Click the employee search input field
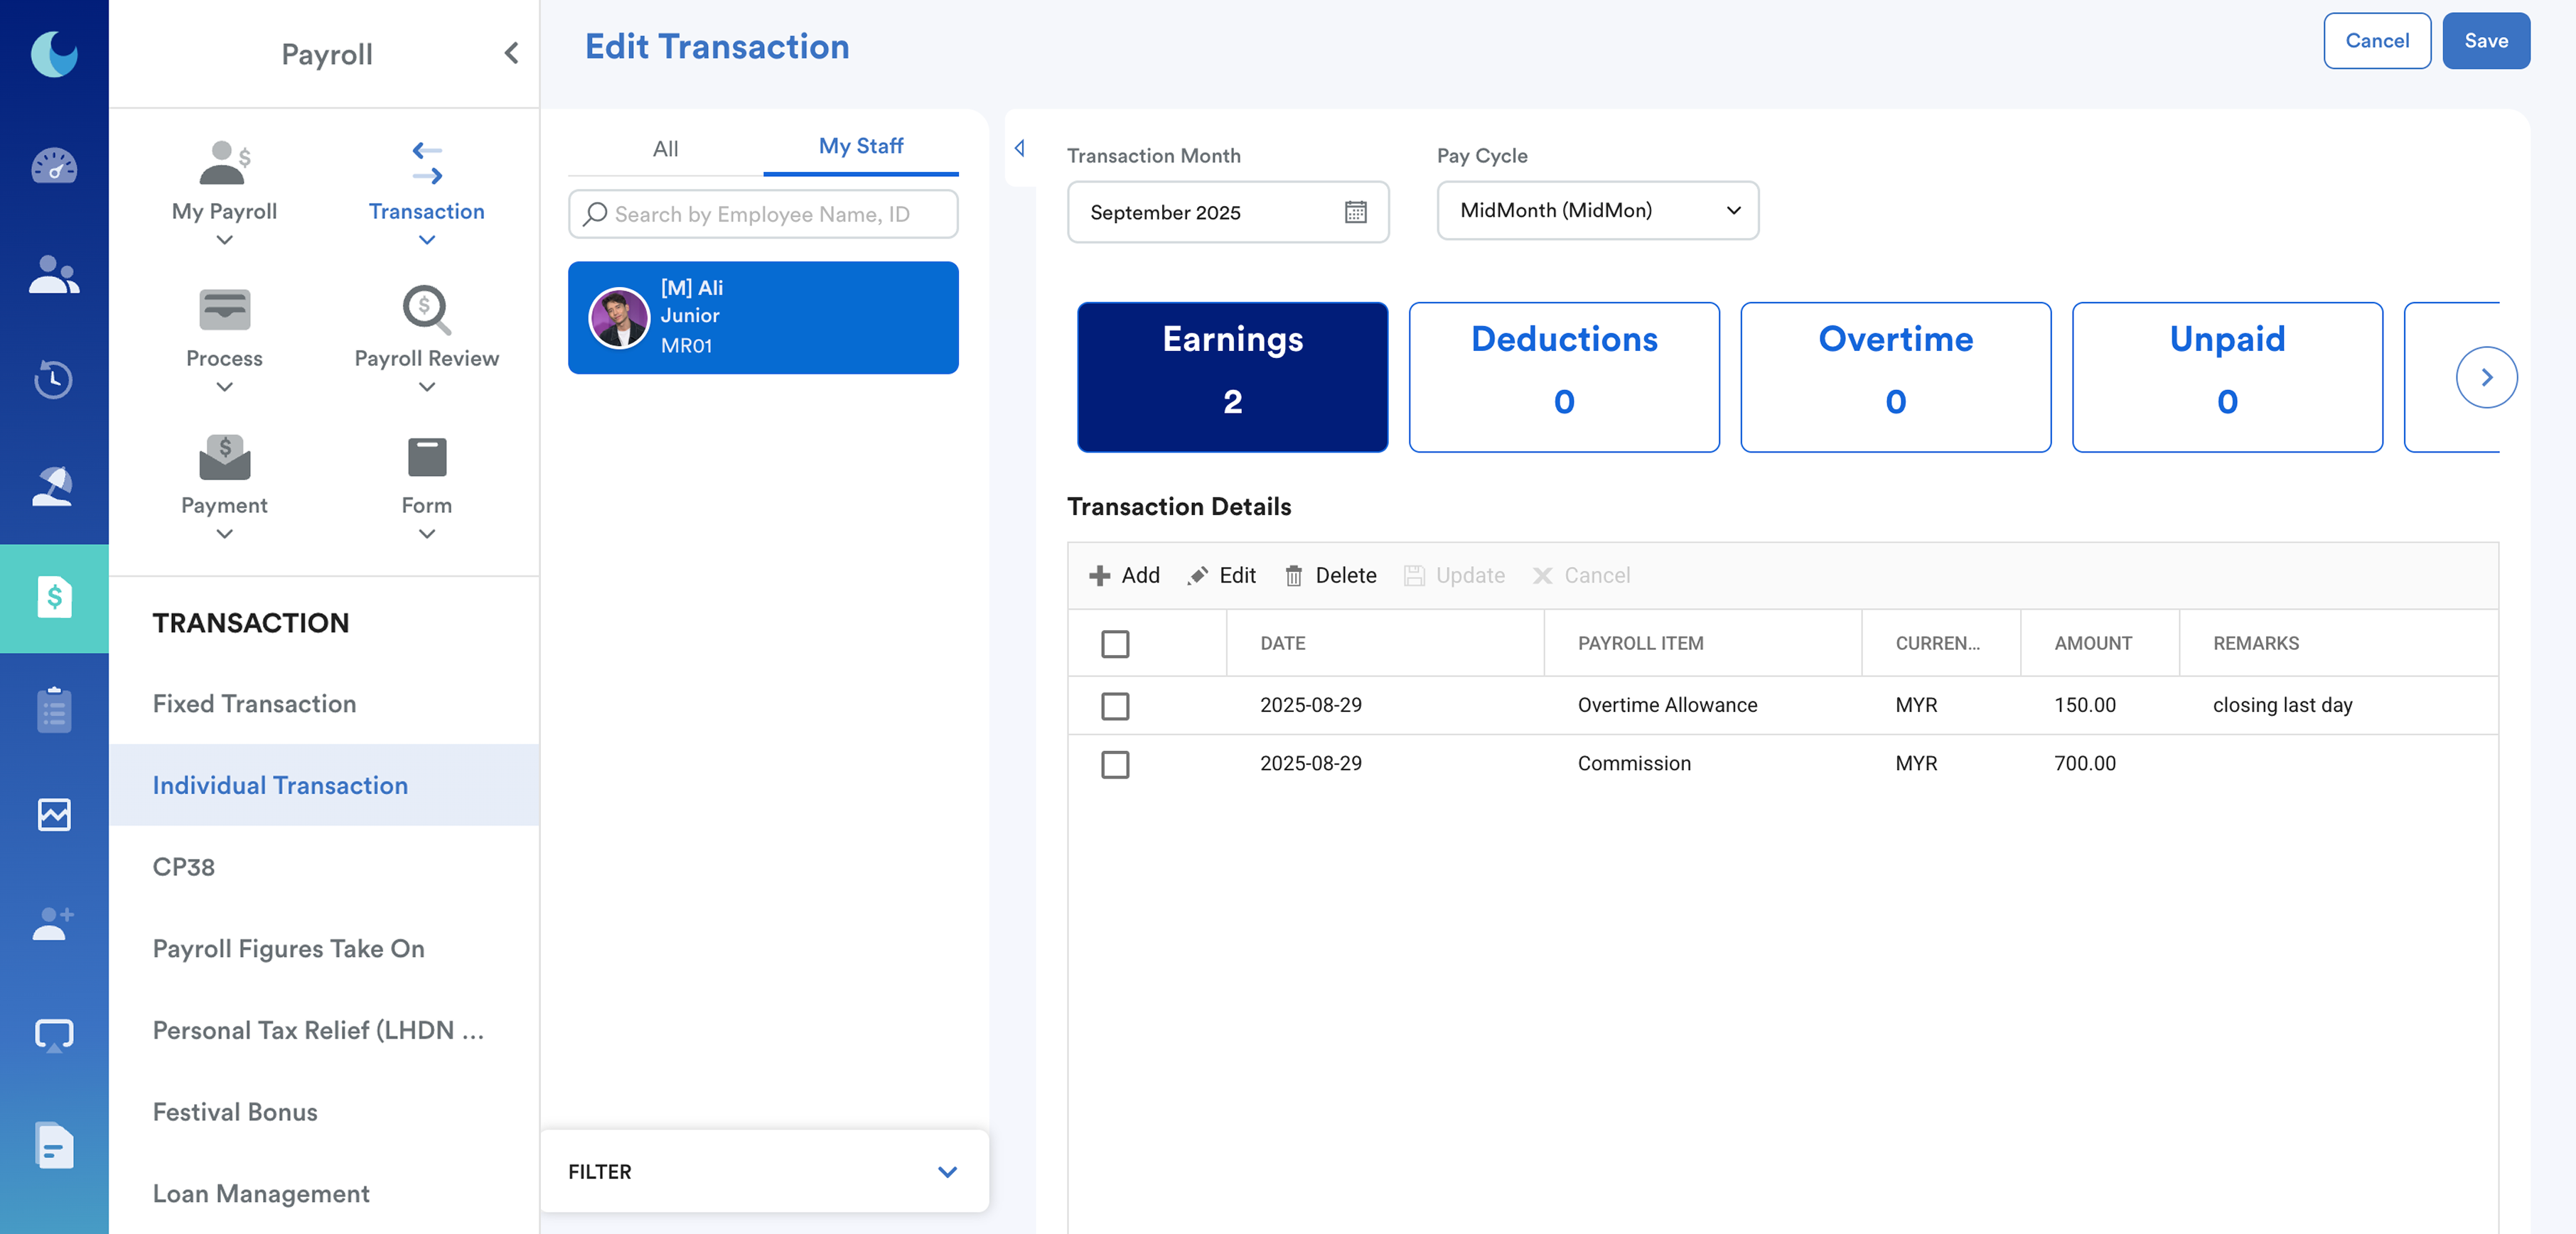Screen dimensions: 2576x1234 [762, 214]
